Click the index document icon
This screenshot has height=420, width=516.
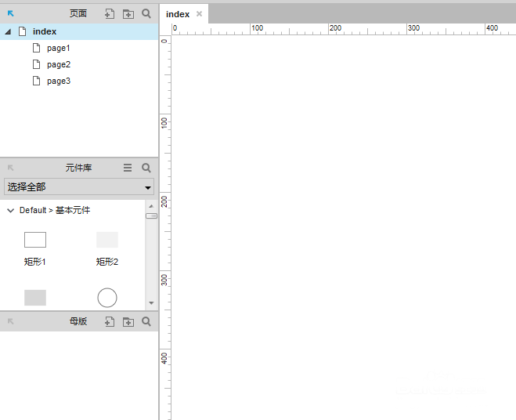23,31
